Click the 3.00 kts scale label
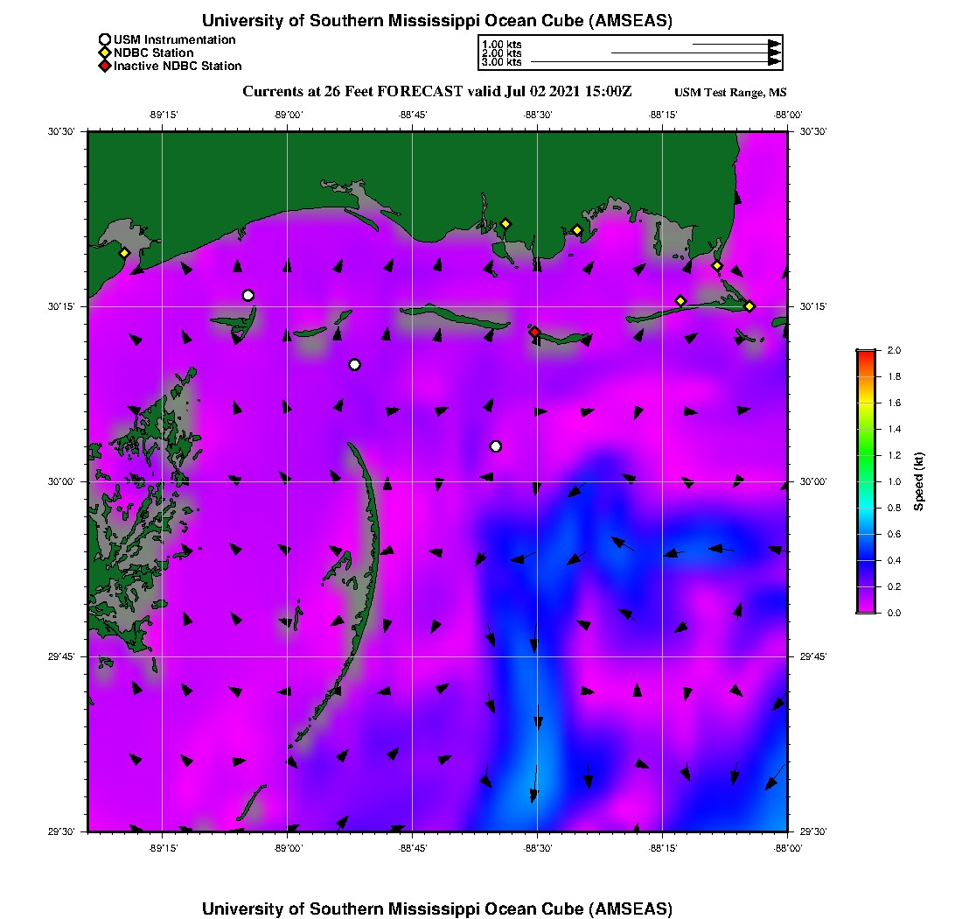The image size is (962, 919). [x=501, y=62]
